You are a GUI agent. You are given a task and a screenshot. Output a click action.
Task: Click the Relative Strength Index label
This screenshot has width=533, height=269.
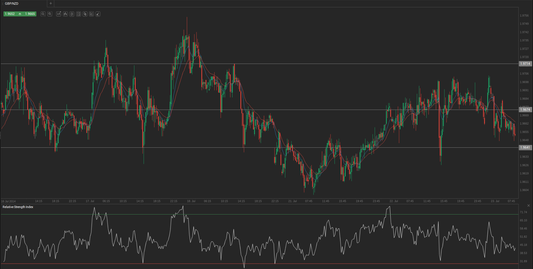pyautogui.click(x=18, y=207)
